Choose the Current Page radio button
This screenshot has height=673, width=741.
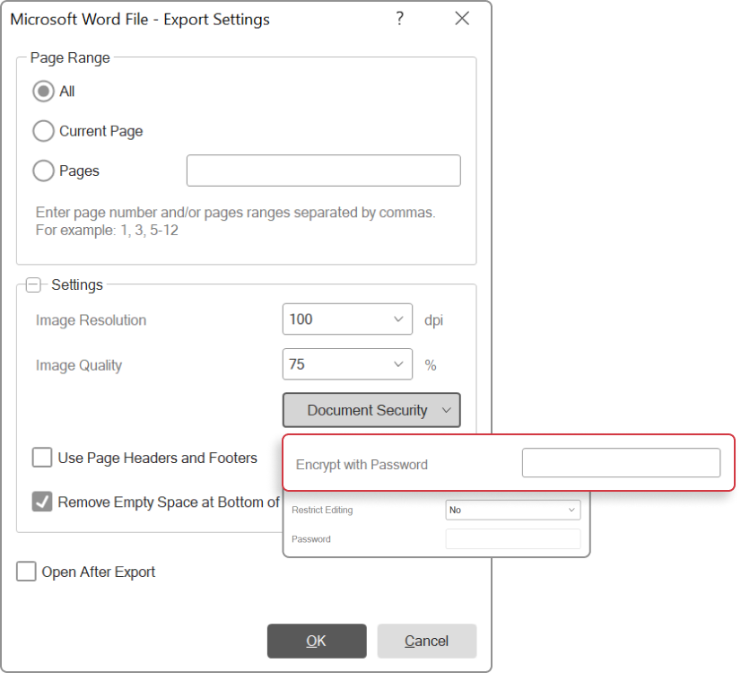(x=43, y=131)
